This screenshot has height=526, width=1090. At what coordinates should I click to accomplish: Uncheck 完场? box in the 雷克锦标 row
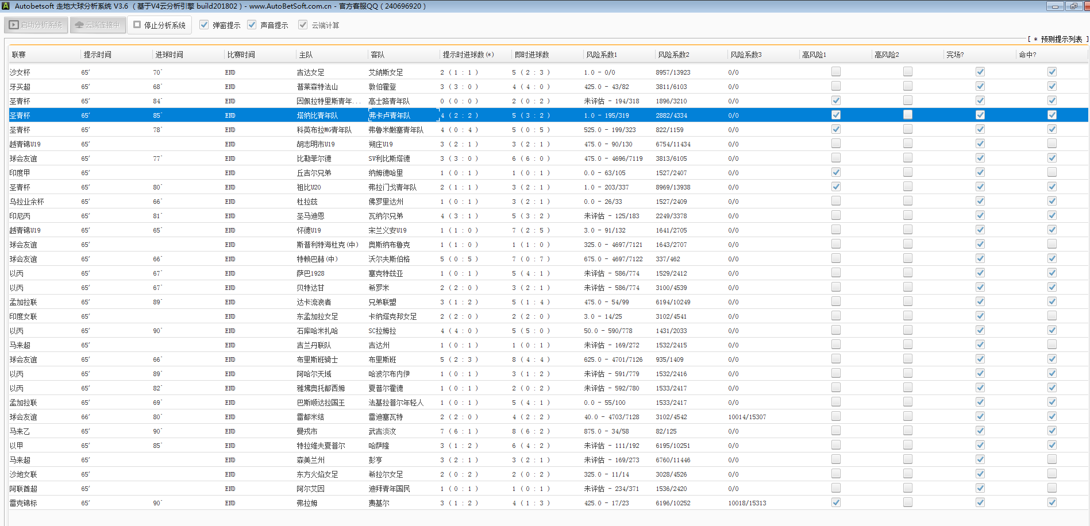pyautogui.click(x=980, y=502)
